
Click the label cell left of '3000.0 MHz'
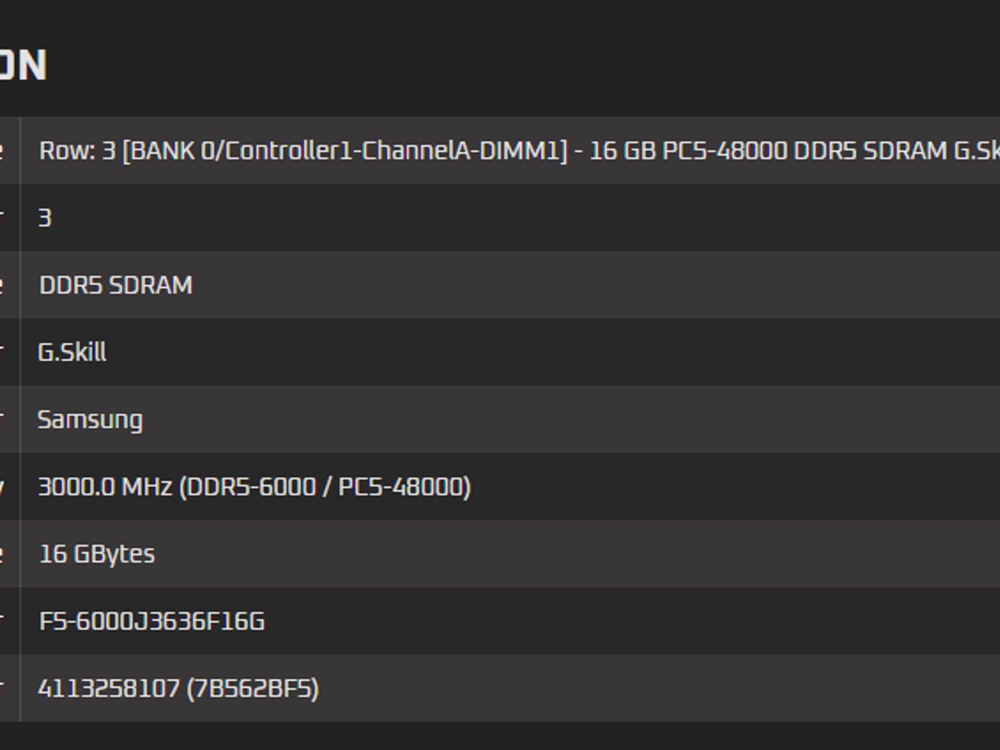coord(10,487)
